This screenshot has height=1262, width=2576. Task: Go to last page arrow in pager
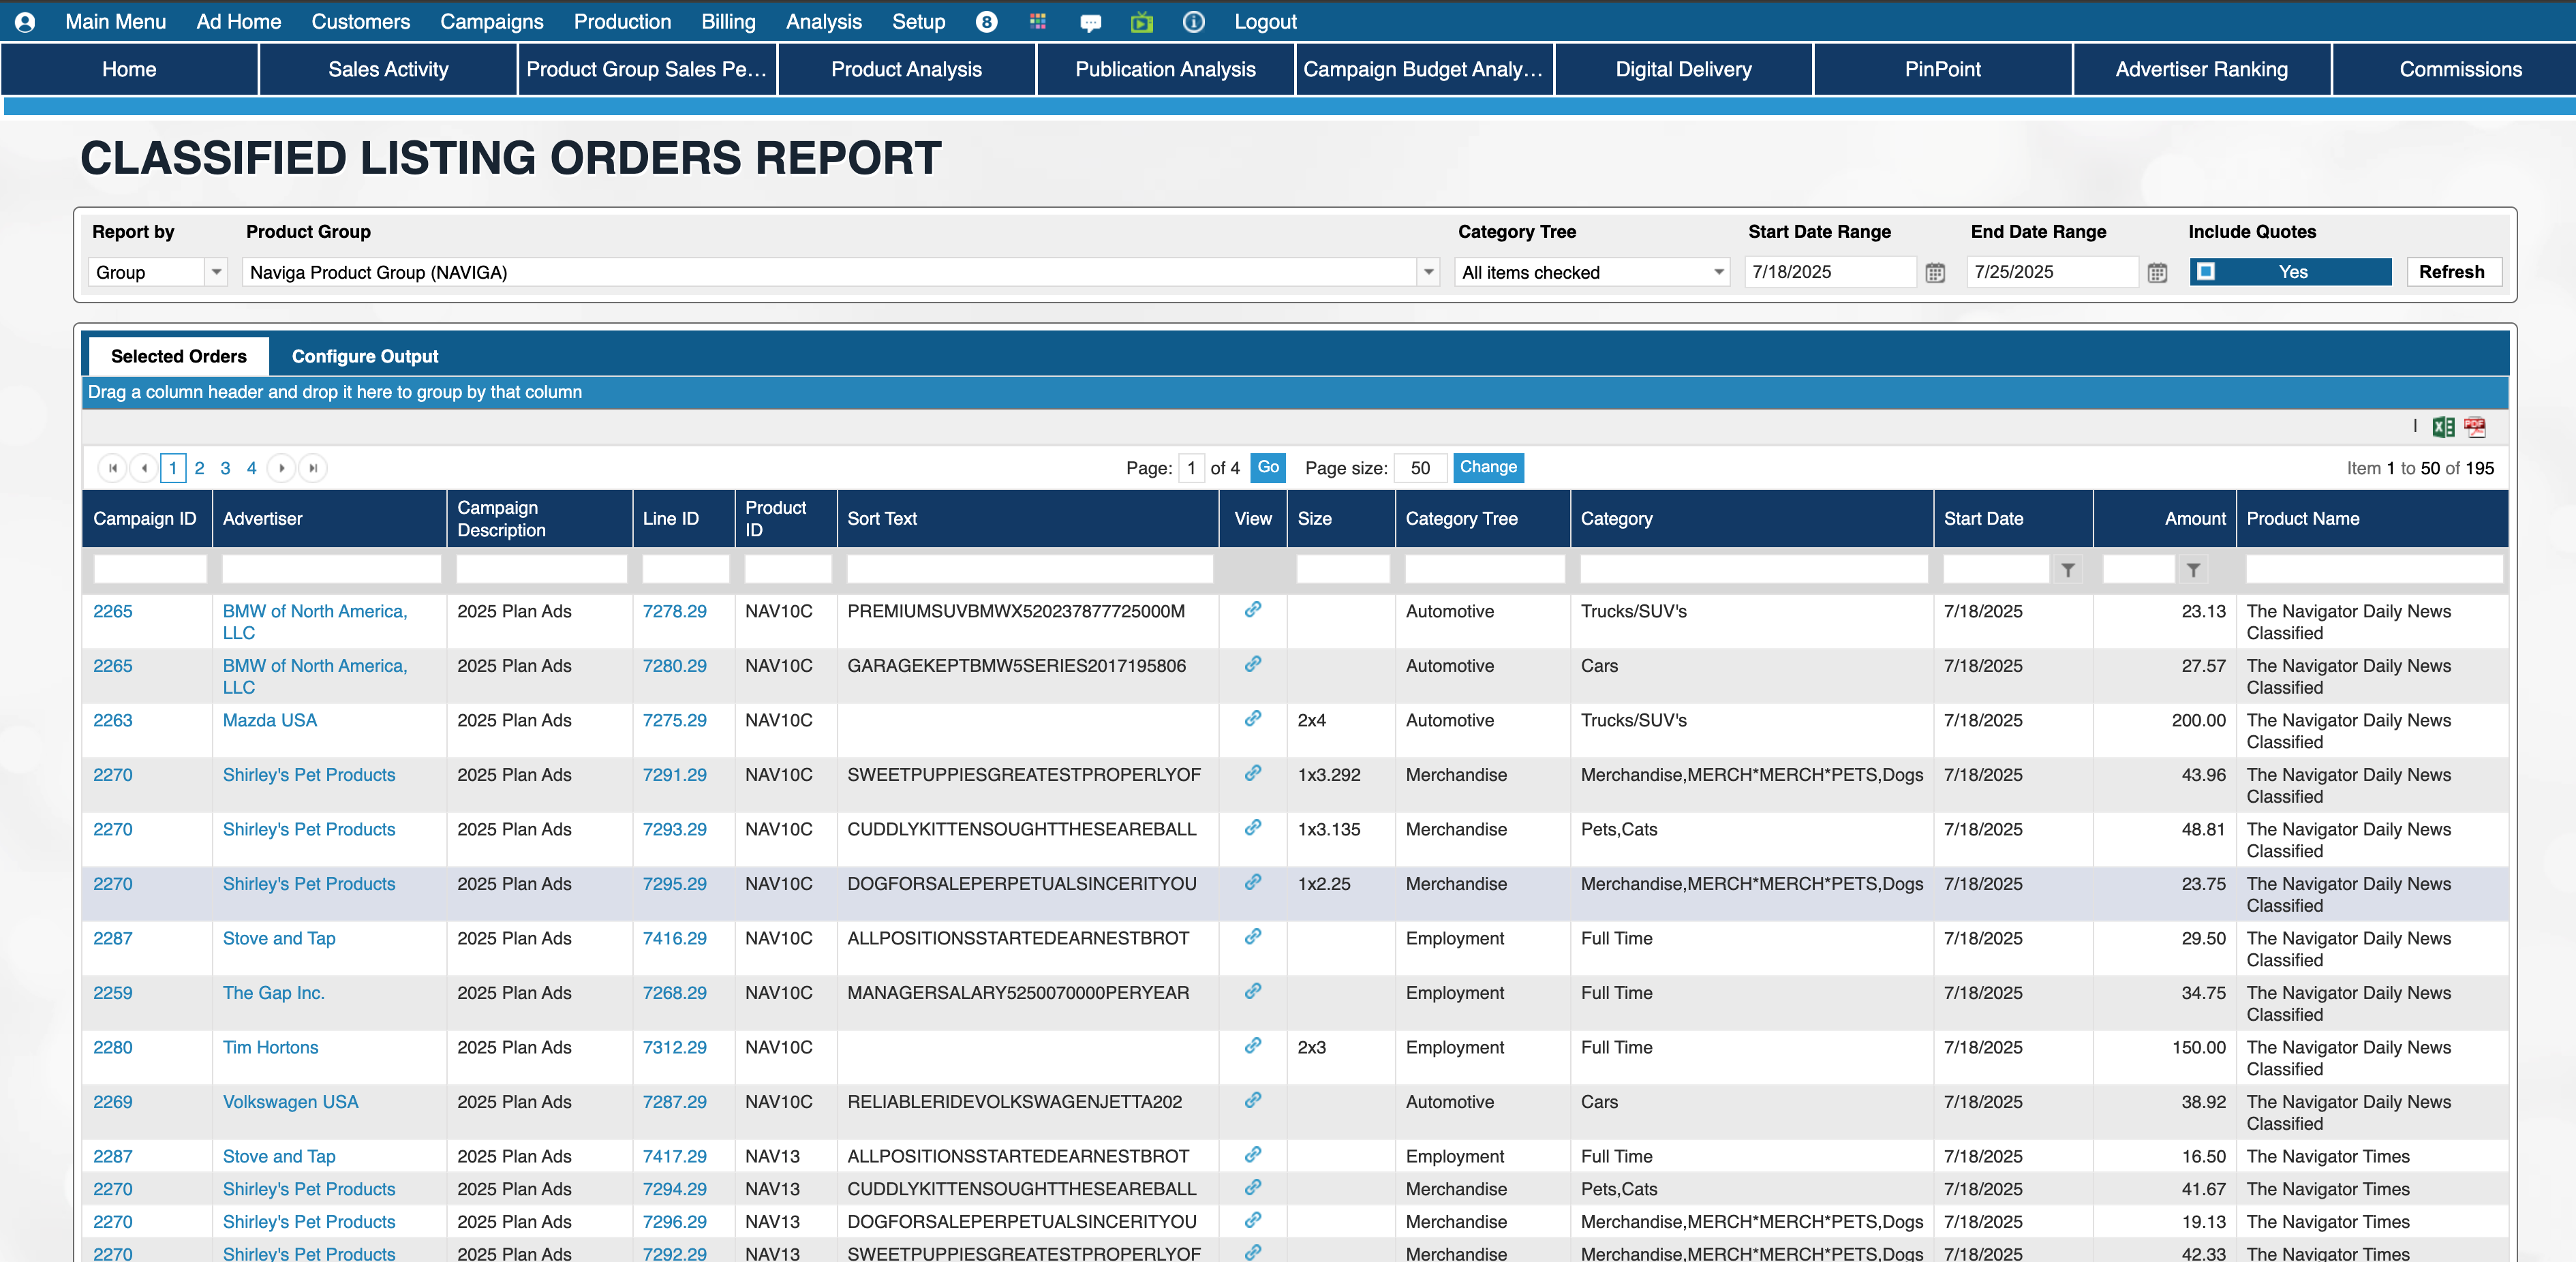pos(313,468)
